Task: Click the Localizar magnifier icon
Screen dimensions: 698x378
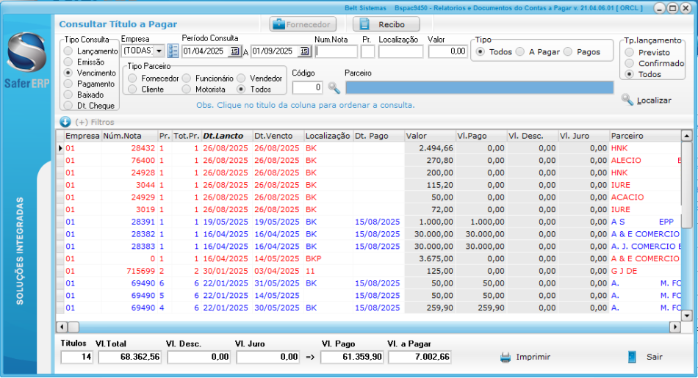Action: pos(627,100)
